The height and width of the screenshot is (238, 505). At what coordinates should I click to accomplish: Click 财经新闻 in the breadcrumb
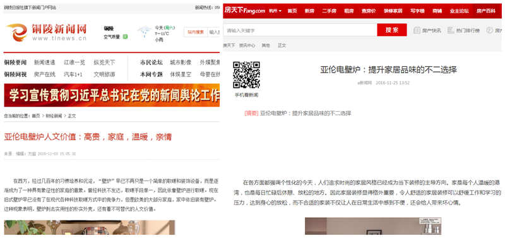point(54,116)
